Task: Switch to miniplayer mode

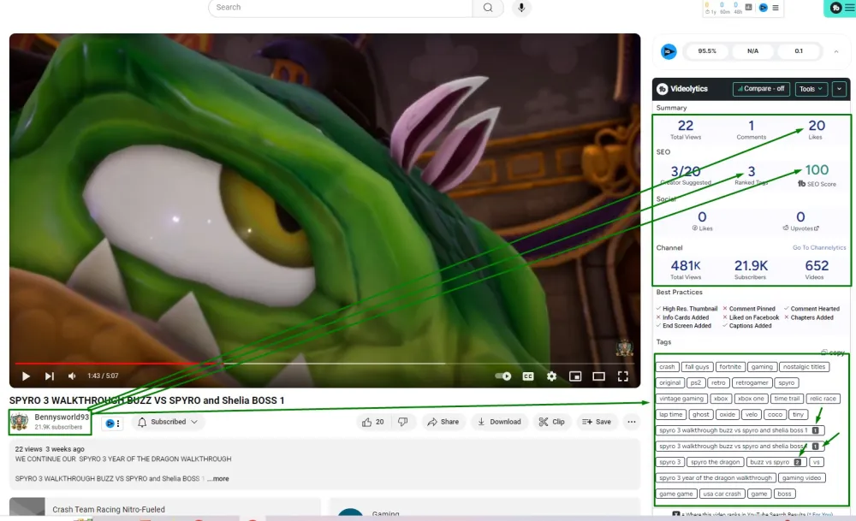Action: [x=575, y=376]
